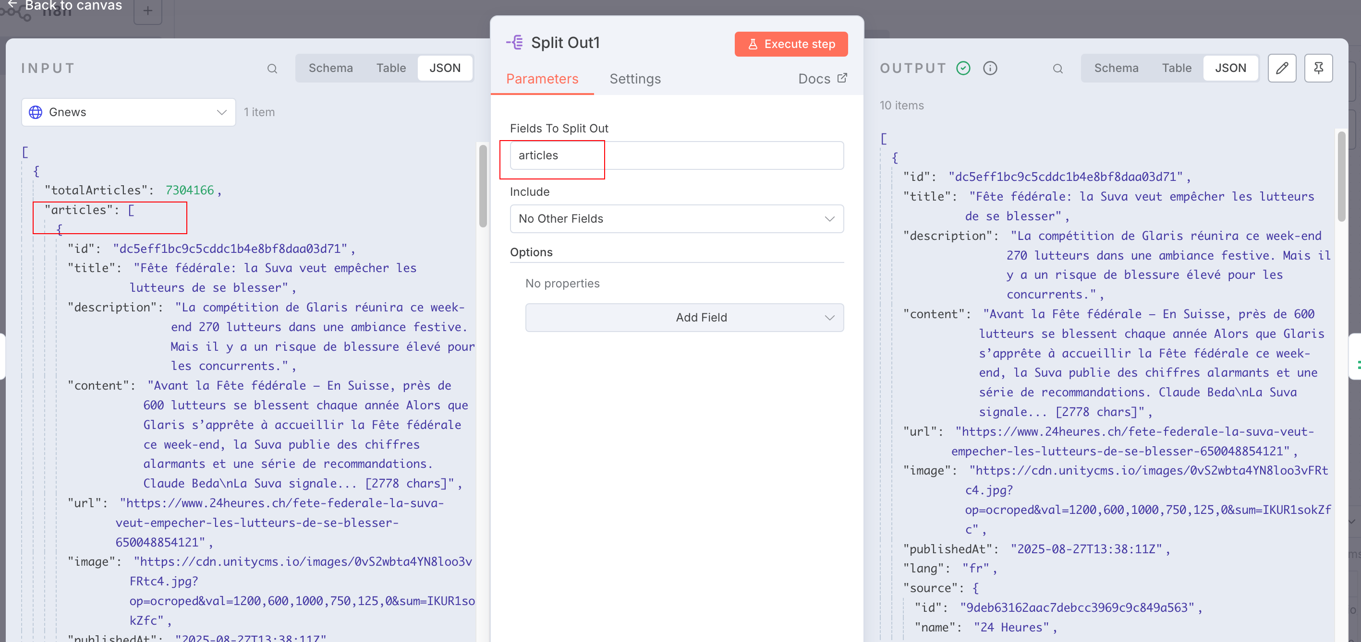
Task: Click the input panel search icon
Action: click(x=272, y=68)
